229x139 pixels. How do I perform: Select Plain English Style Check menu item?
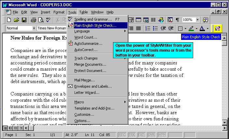95,25
